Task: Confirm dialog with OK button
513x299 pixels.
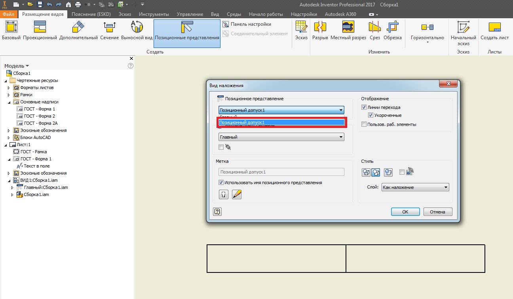Action: (x=405, y=212)
